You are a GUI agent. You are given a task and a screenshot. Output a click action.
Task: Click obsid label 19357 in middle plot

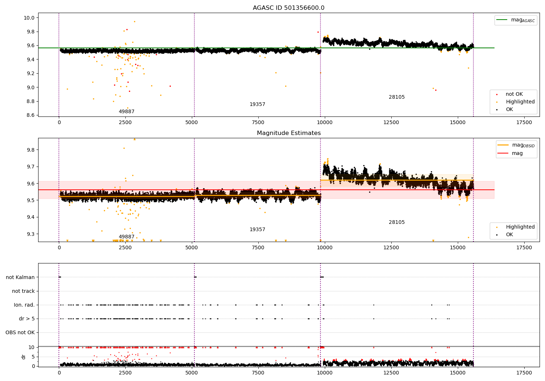point(257,229)
